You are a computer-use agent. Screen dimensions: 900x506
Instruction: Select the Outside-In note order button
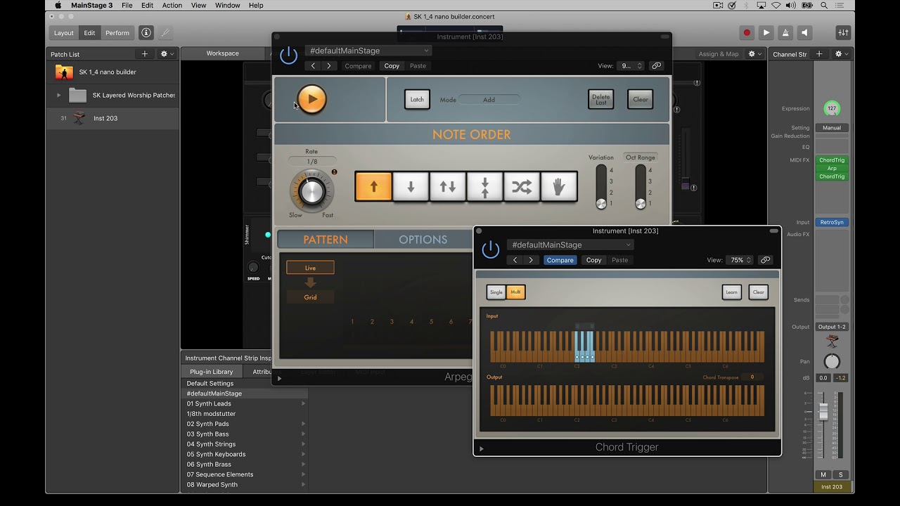point(484,187)
